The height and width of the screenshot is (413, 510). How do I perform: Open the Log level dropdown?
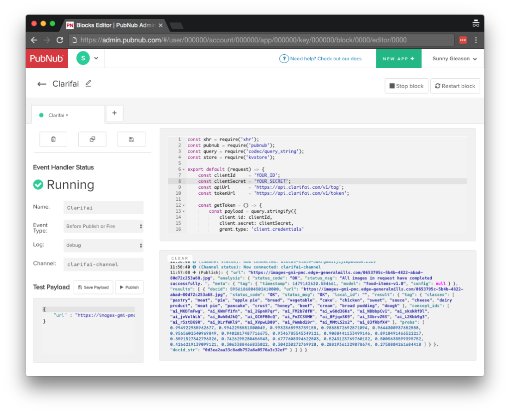(x=104, y=245)
